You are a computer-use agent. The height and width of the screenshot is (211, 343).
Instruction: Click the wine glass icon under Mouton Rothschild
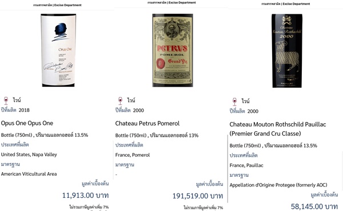[x=234, y=102]
